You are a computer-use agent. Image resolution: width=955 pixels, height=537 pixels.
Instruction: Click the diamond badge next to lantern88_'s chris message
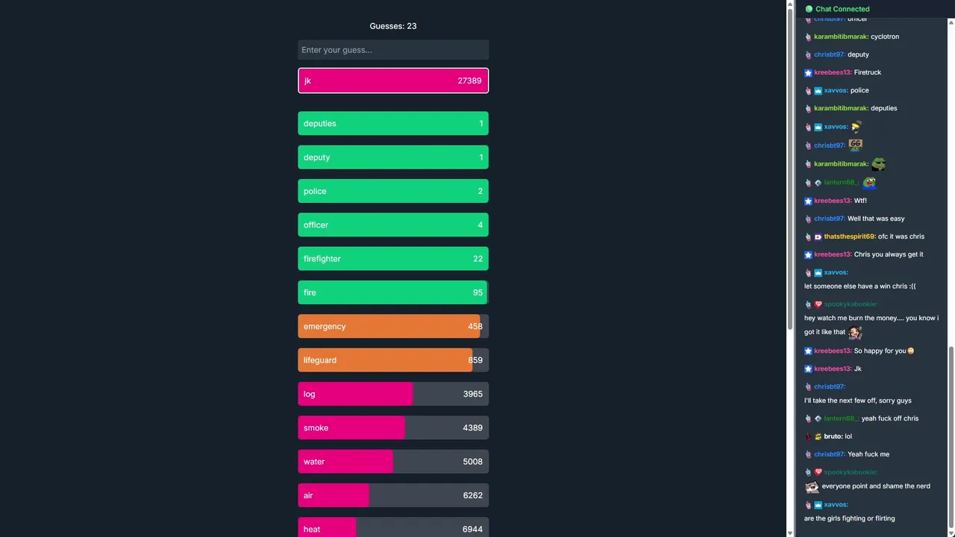coord(818,418)
